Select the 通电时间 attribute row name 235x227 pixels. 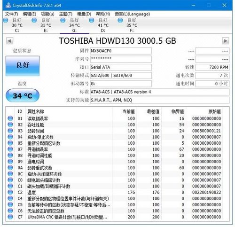(x=36, y=162)
